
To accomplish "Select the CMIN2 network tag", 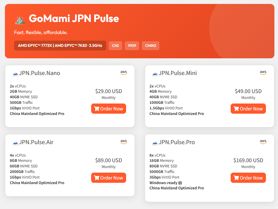I will coord(151,46).
